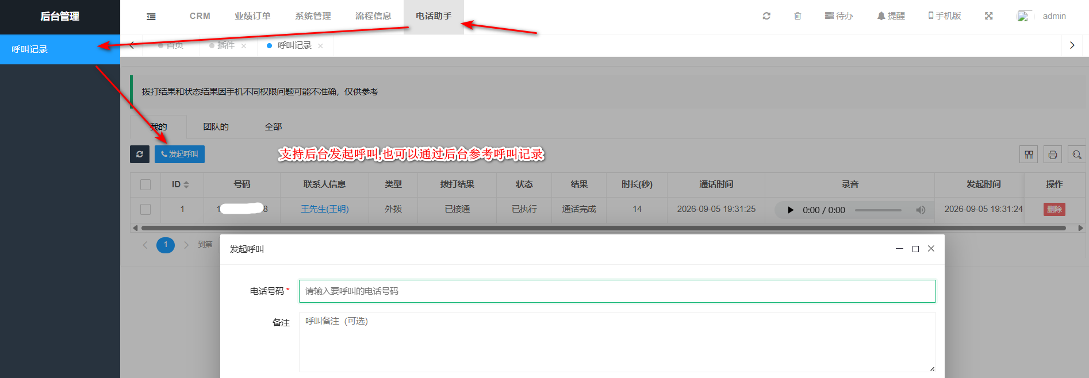Toggle fullscreen with the expand icon
The image size is (1089, 378).
(988, 16)
